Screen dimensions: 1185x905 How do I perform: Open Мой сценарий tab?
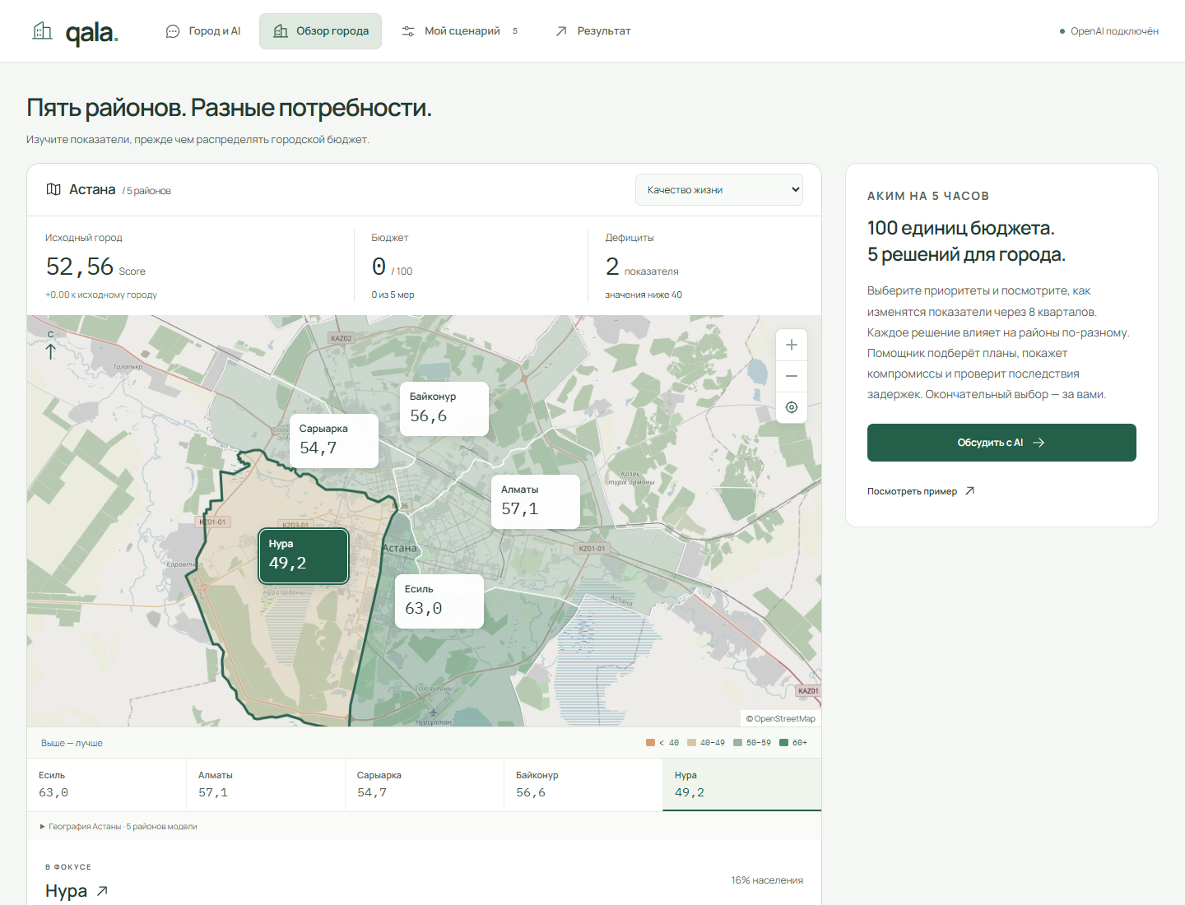coord(459,31)
